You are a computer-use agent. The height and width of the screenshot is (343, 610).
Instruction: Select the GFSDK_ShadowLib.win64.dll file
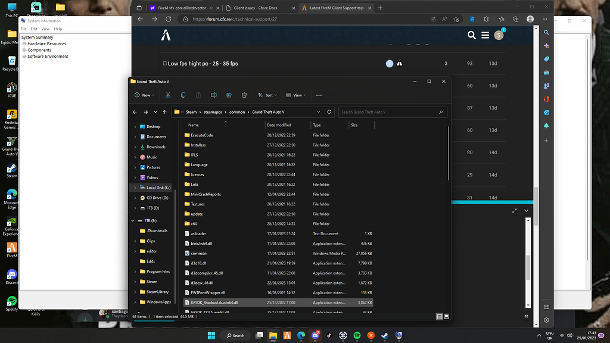pyautogui.click(x=278, y=303)
